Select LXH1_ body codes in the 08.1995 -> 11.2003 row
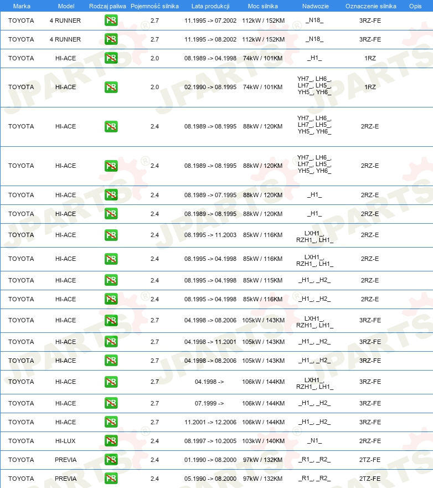Viewport: 433px width, 488px height. pyautogui.click(x=315, y=237)
